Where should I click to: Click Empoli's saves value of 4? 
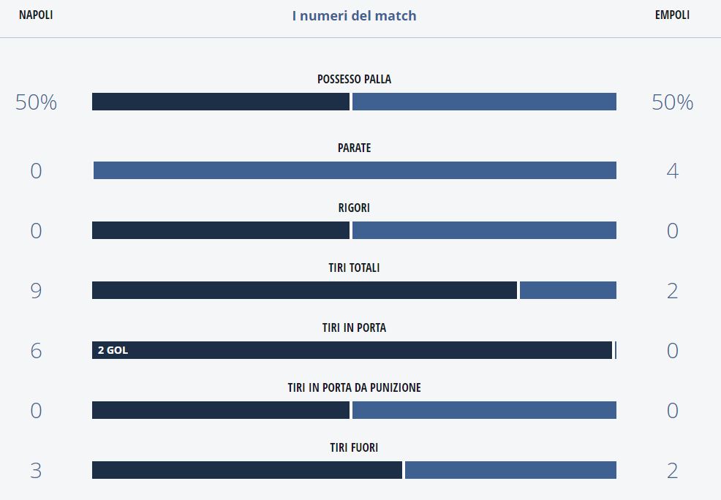672,171
